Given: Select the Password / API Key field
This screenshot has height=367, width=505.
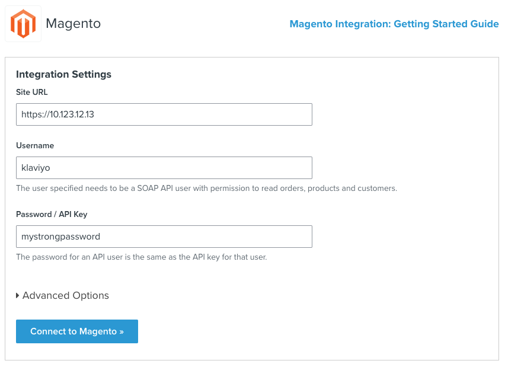Looking at the screenshot, I should 164,237.
